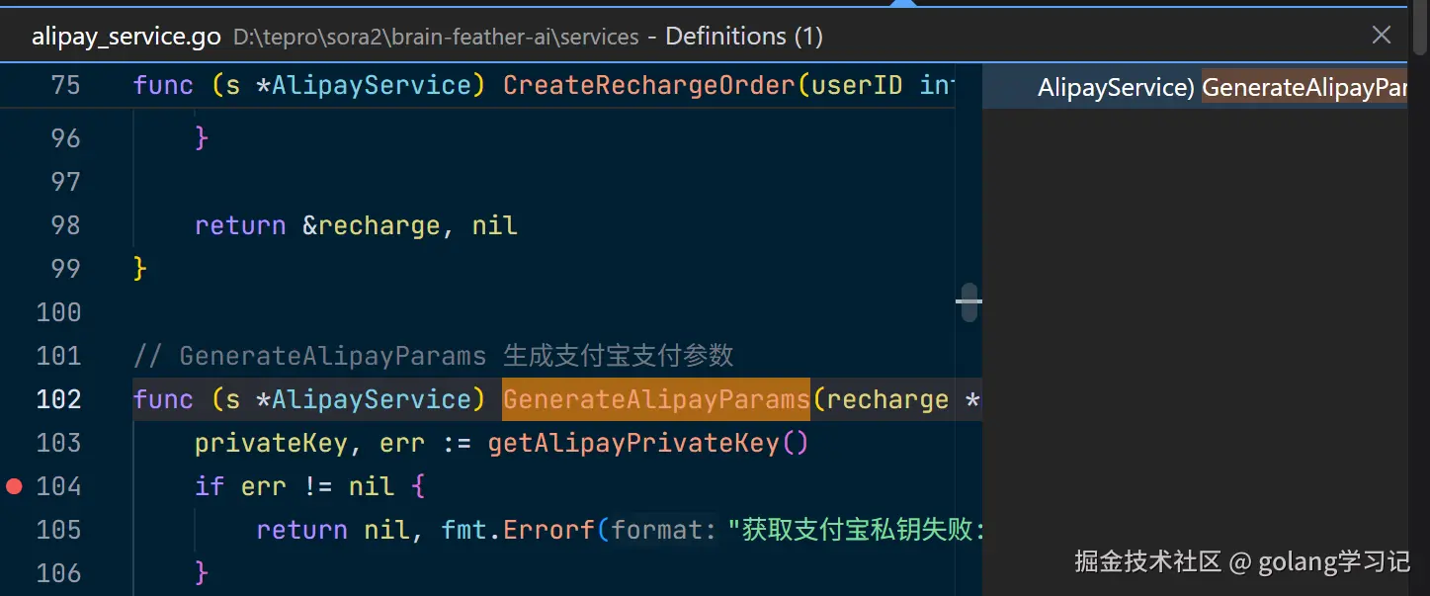Click 'if err != nil {' on line 104
The height and width of the screenshot is (596, 1430).
point(309,486)
